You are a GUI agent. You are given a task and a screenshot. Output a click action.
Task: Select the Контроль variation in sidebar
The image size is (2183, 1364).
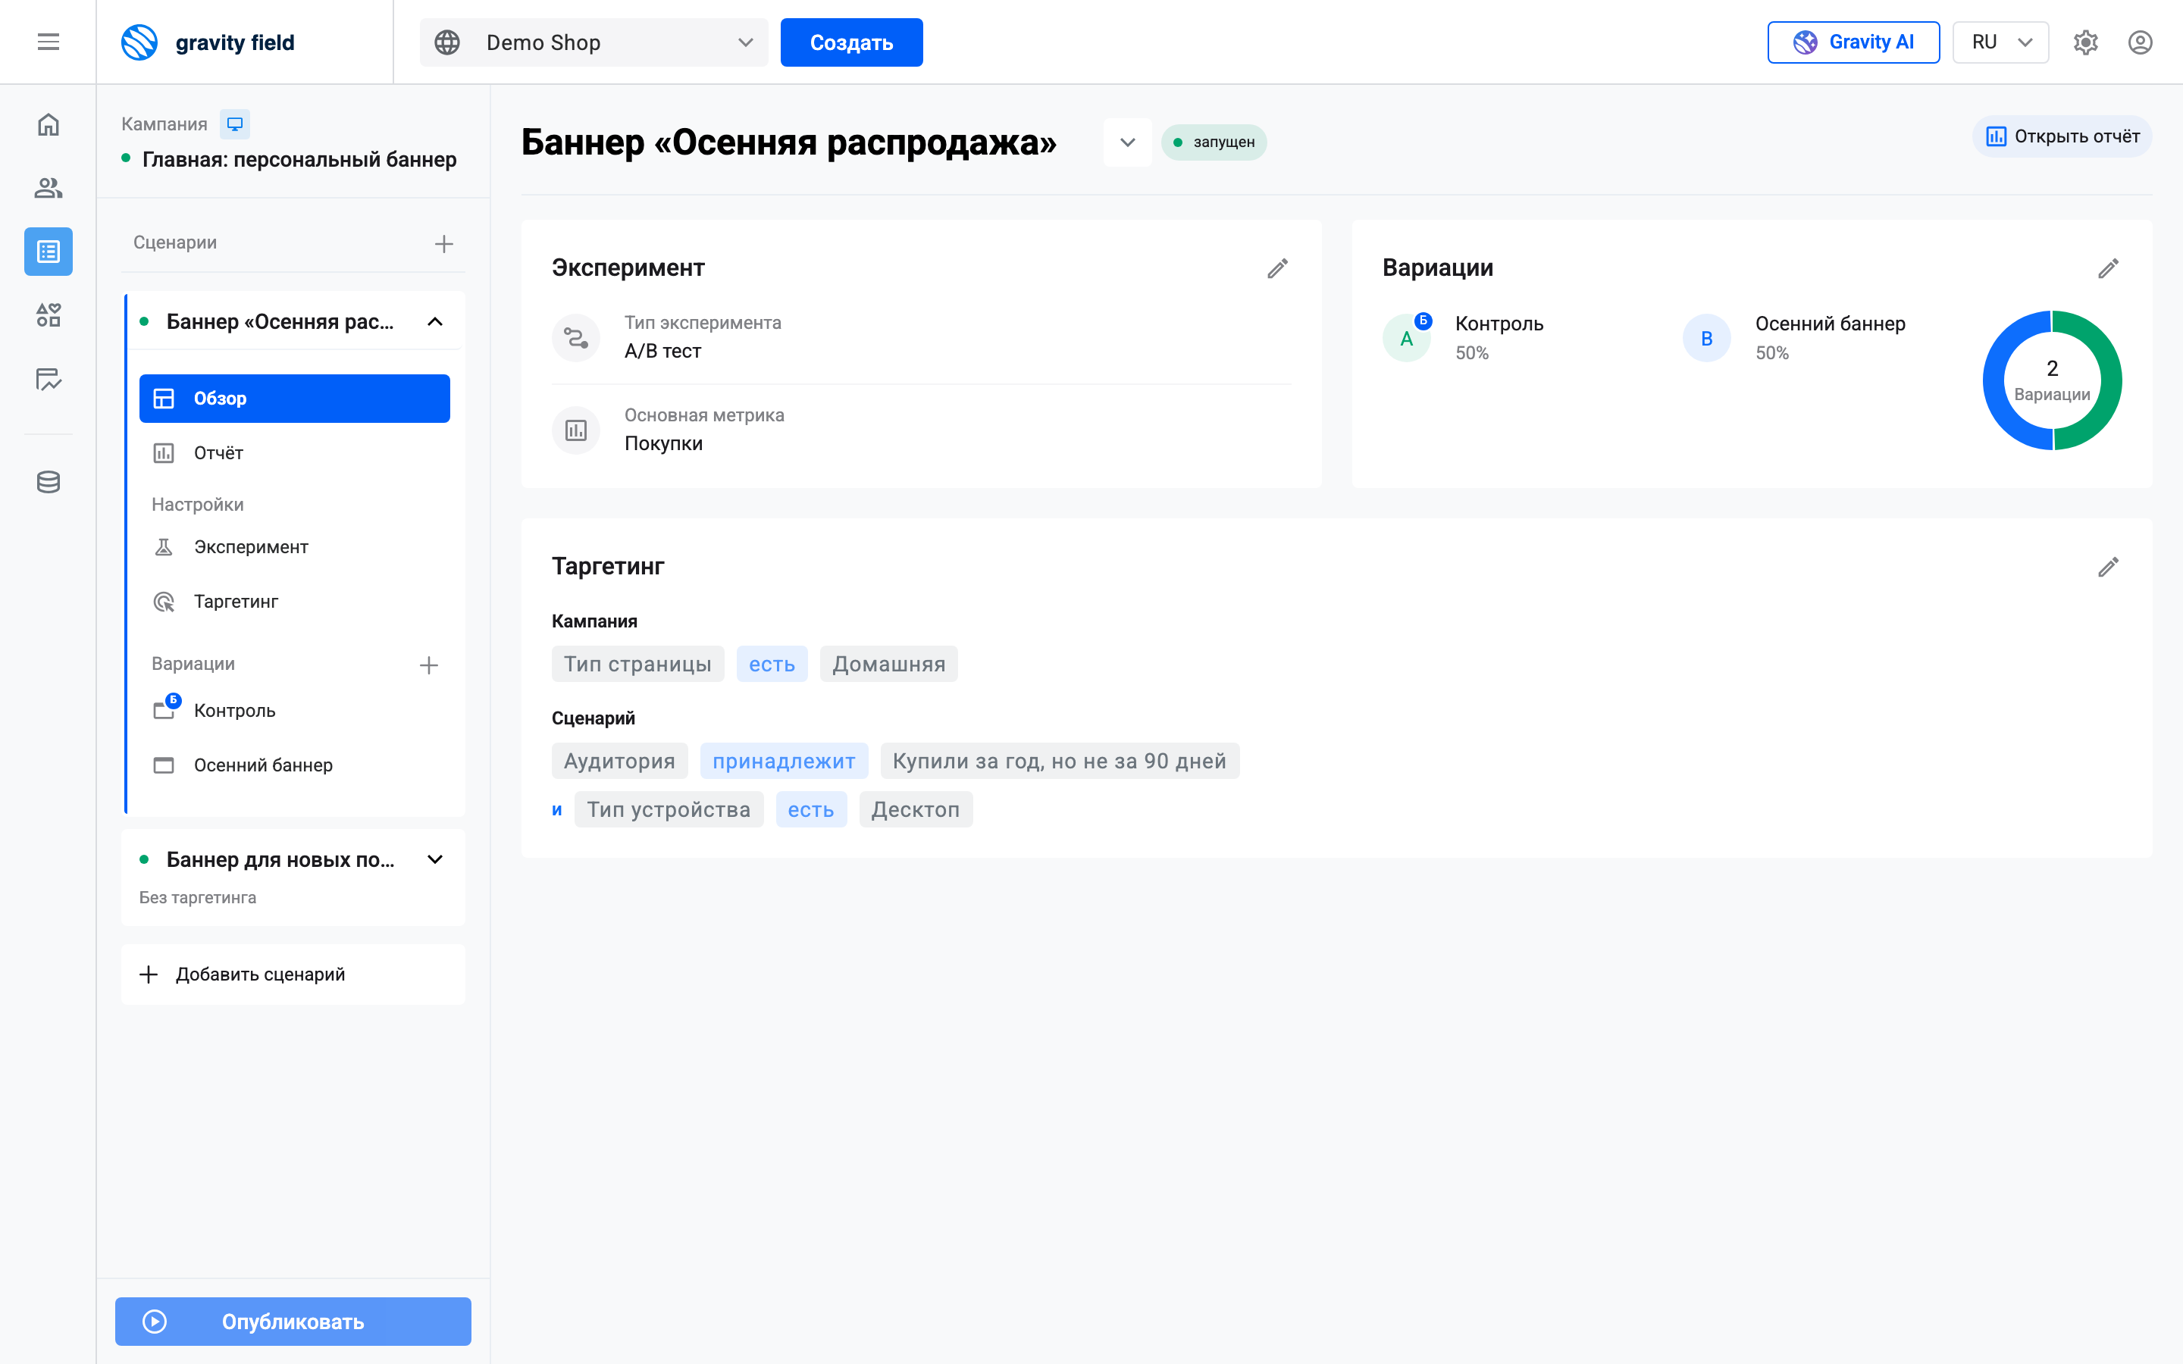(294, 711)
